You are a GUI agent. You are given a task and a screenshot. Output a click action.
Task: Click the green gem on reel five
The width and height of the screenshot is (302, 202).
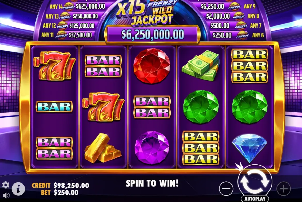pos(250,107)
